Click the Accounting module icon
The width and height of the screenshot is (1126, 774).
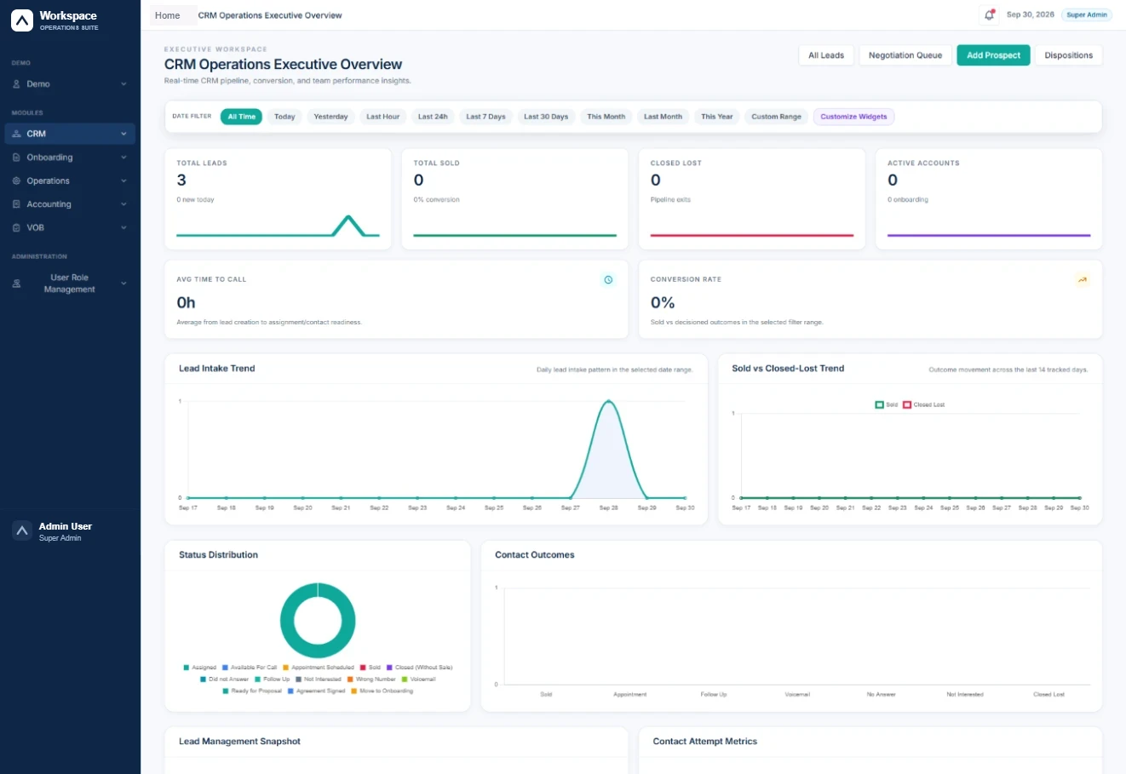tap(17, 204)
